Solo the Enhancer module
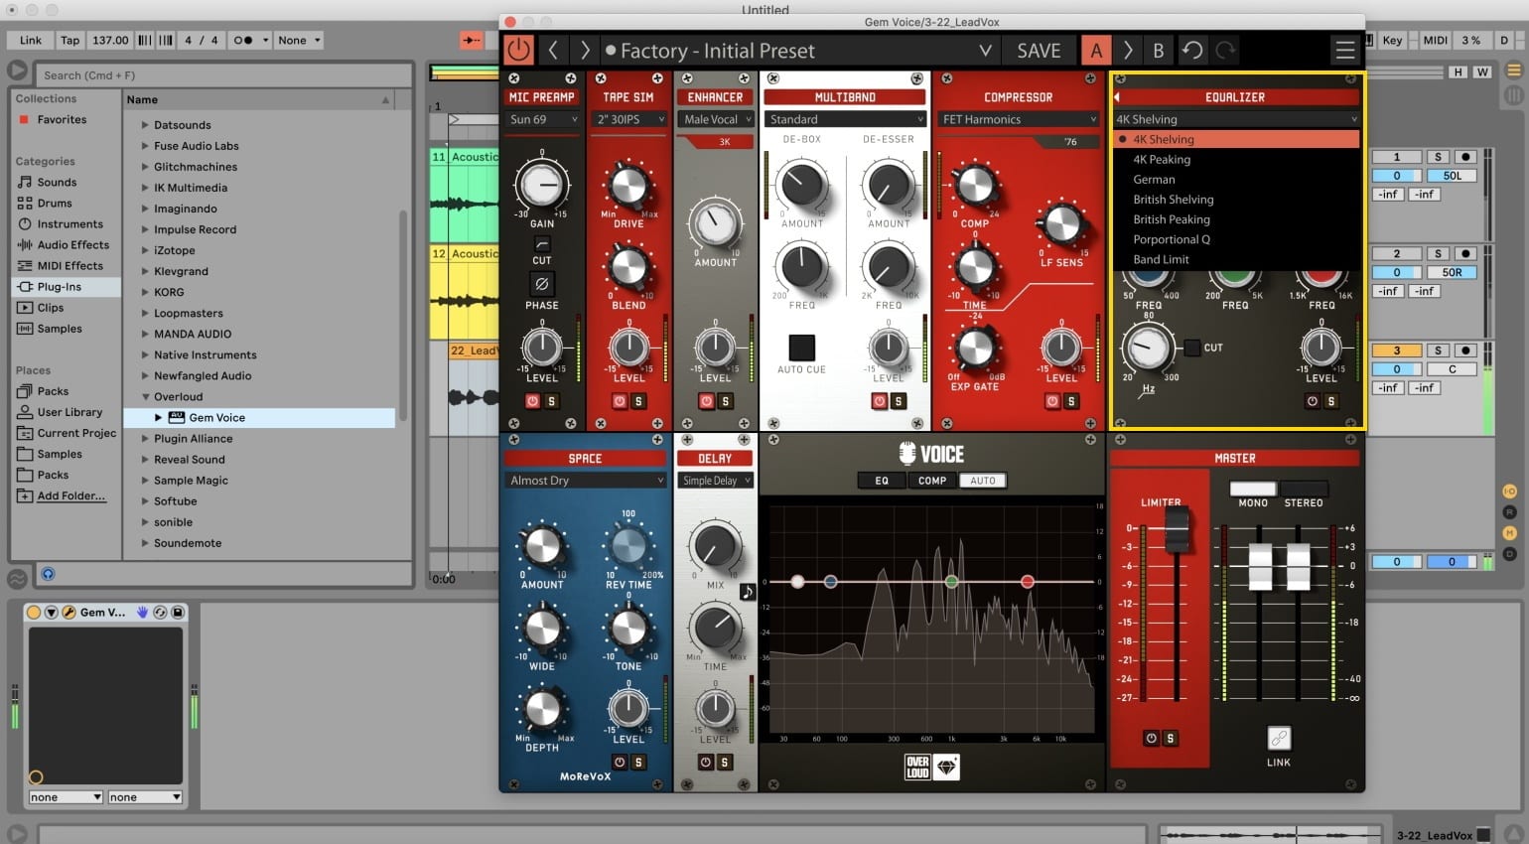 [x=726, y=401]
